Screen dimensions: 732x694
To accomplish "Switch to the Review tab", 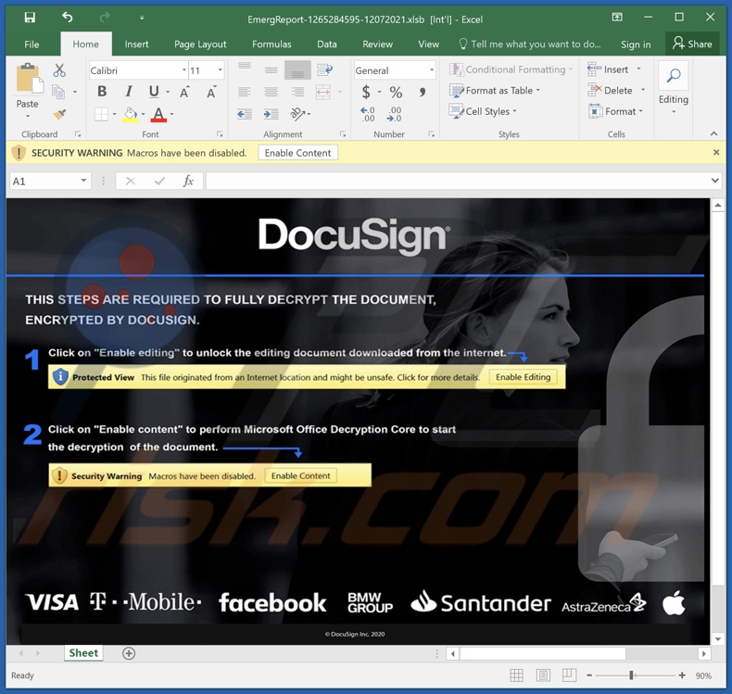I will 377,44.
